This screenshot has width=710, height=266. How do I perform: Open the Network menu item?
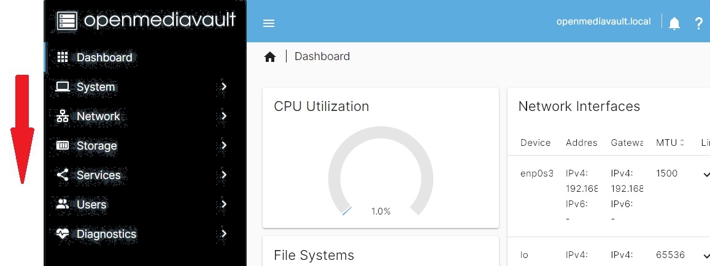98,116
